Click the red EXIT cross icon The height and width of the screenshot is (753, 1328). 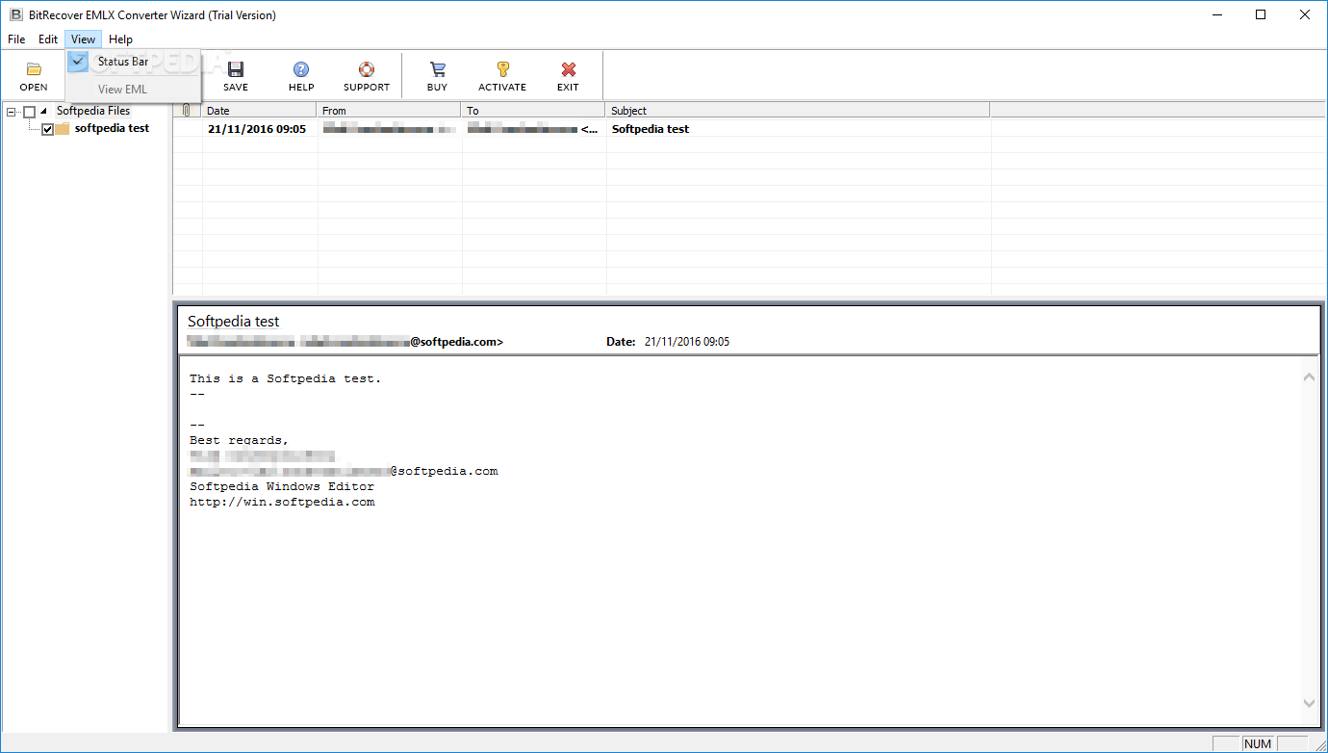pyautogui.click(x=569, y=69)
